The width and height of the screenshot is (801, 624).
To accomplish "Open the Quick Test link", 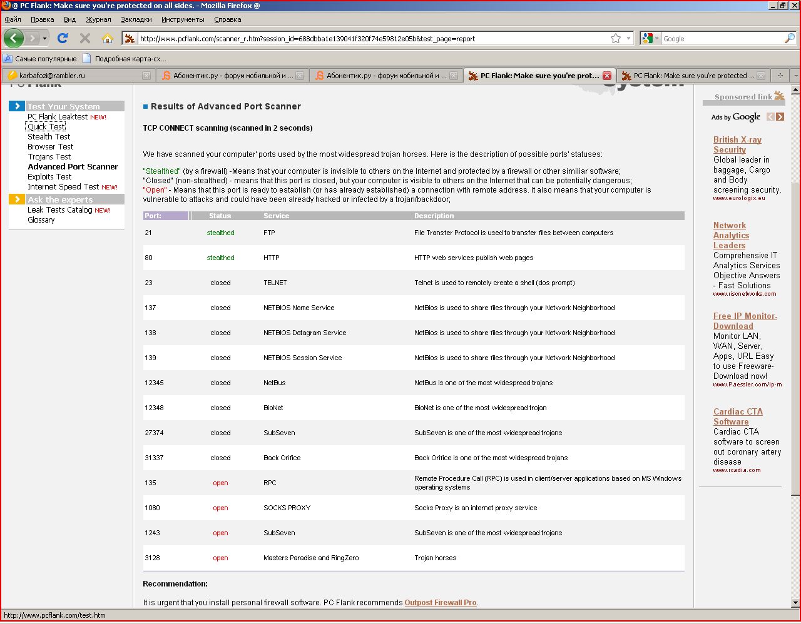I will click(x=46, y=126).
